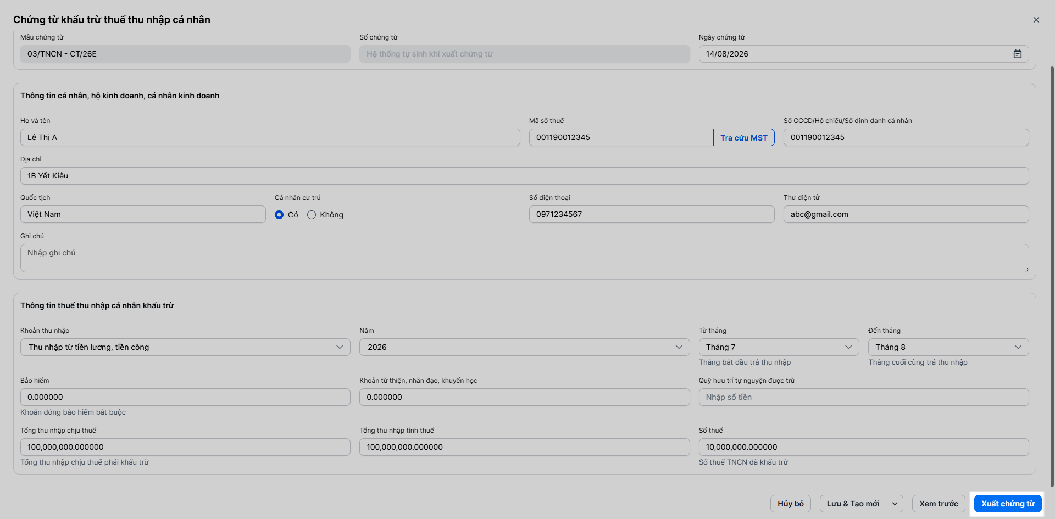Viewport: 1055px width, 519px height.
Task: Select the Không radio for Cá nhân cư trú
Action: click(312, 215)
